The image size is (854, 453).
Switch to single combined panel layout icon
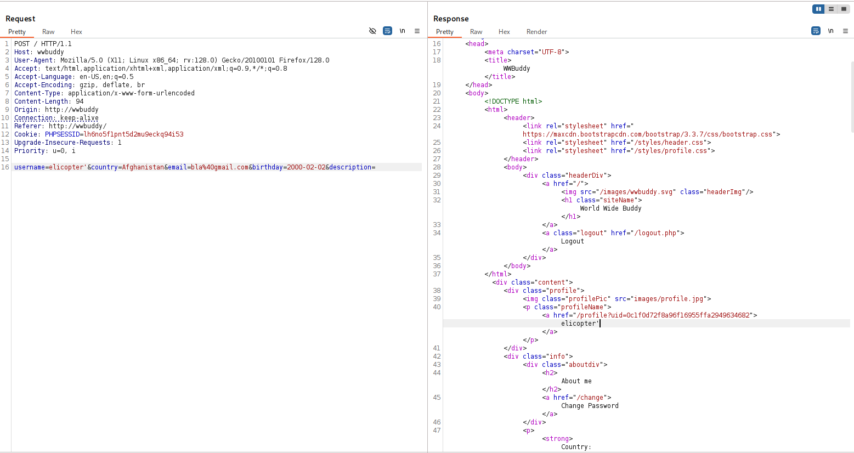pos(844,9)
